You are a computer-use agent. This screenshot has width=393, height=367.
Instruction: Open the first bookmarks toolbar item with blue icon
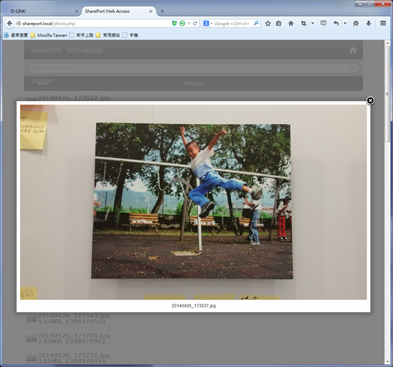16,35
